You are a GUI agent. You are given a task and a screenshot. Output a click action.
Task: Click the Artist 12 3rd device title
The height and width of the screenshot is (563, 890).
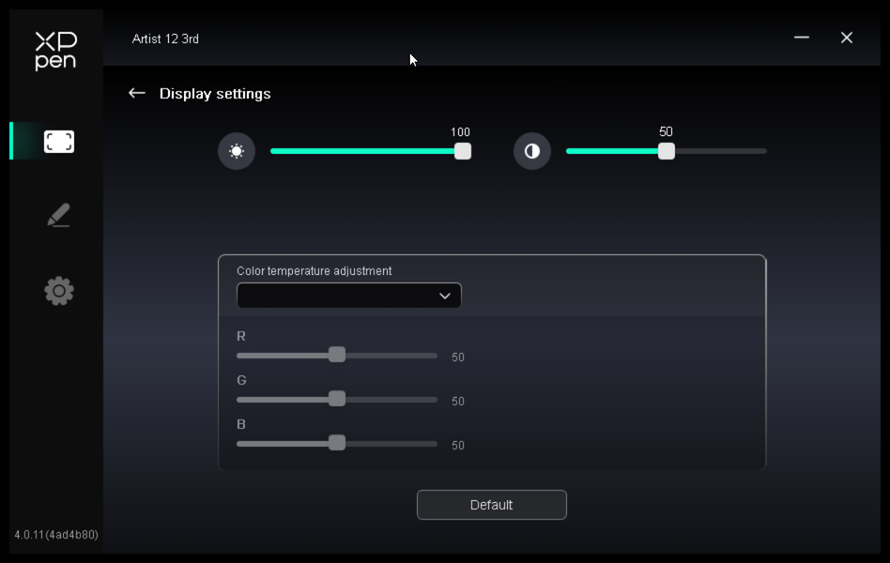(165, 38)
